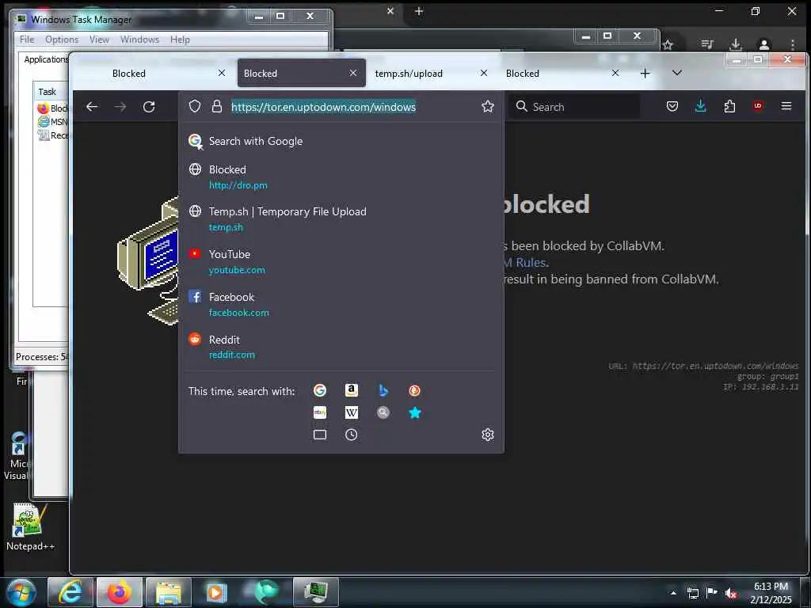Choose the Facebook suggestion
The image size is (811, 608).
click(x=341, y=305)
